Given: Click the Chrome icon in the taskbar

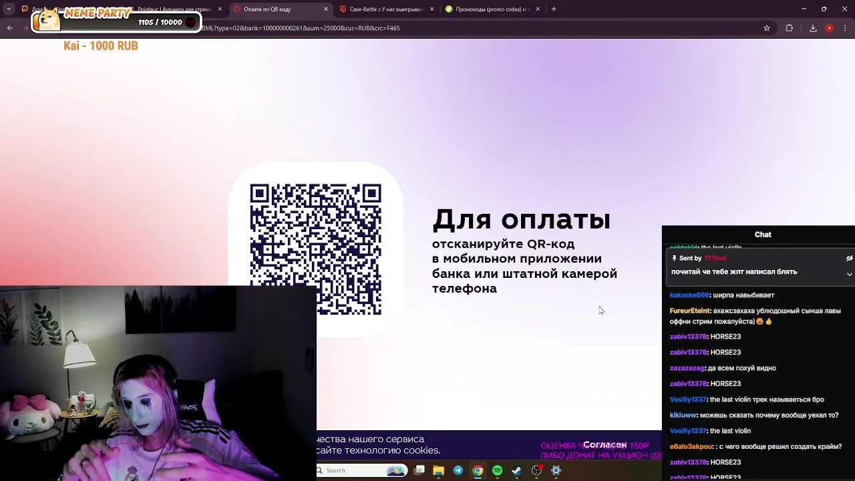Looking at the screenshot, I should 478,470.
